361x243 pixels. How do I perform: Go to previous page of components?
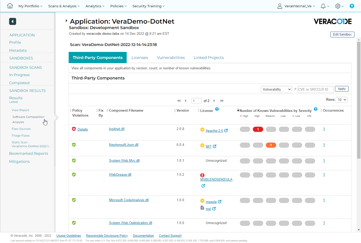point(185,101)
